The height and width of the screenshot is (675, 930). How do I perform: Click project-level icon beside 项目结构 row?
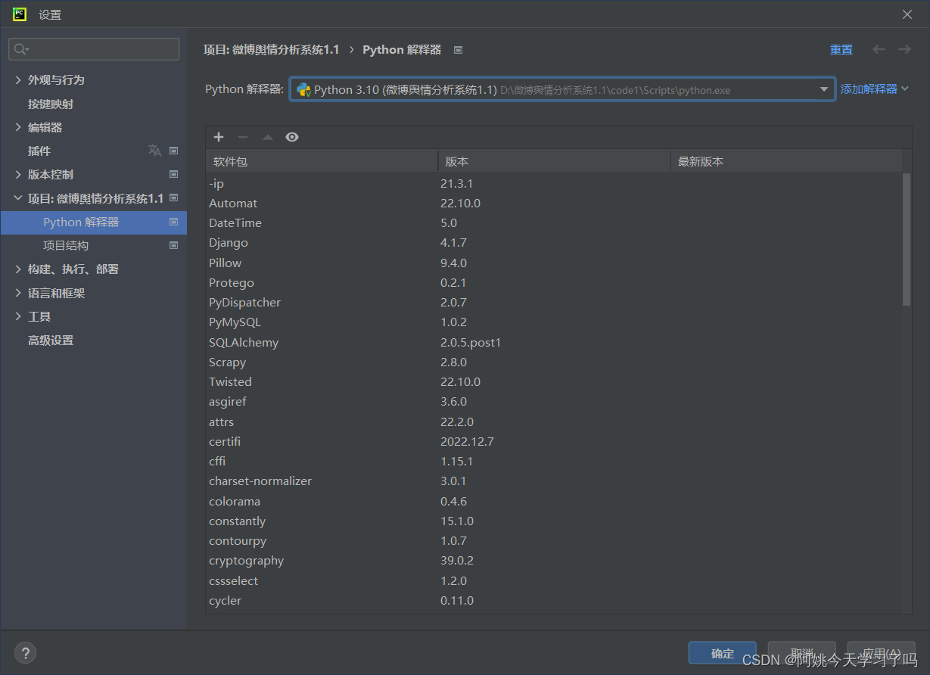click(x=173, y=245)
